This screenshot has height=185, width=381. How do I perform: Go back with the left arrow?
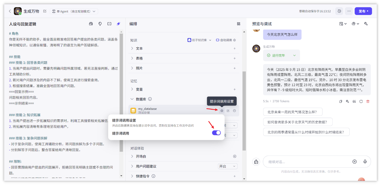click(x=10, y=11)
